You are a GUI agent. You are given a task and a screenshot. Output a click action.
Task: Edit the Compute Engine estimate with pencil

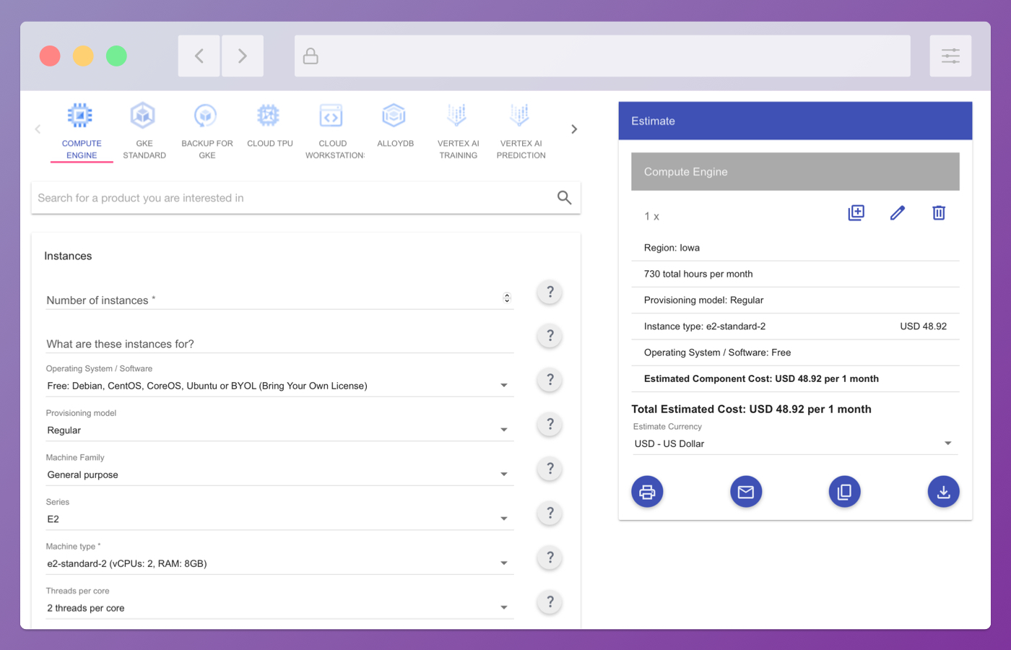[898, 213]
